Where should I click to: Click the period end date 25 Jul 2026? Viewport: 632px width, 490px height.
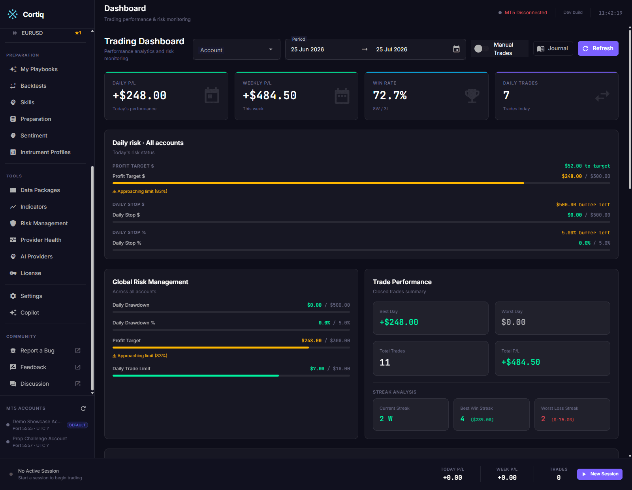coord(391,49)
